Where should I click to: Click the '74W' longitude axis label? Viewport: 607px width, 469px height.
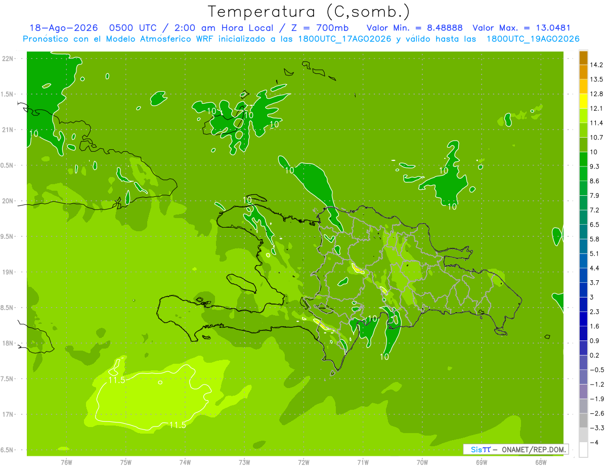click(x=185, y=462)
